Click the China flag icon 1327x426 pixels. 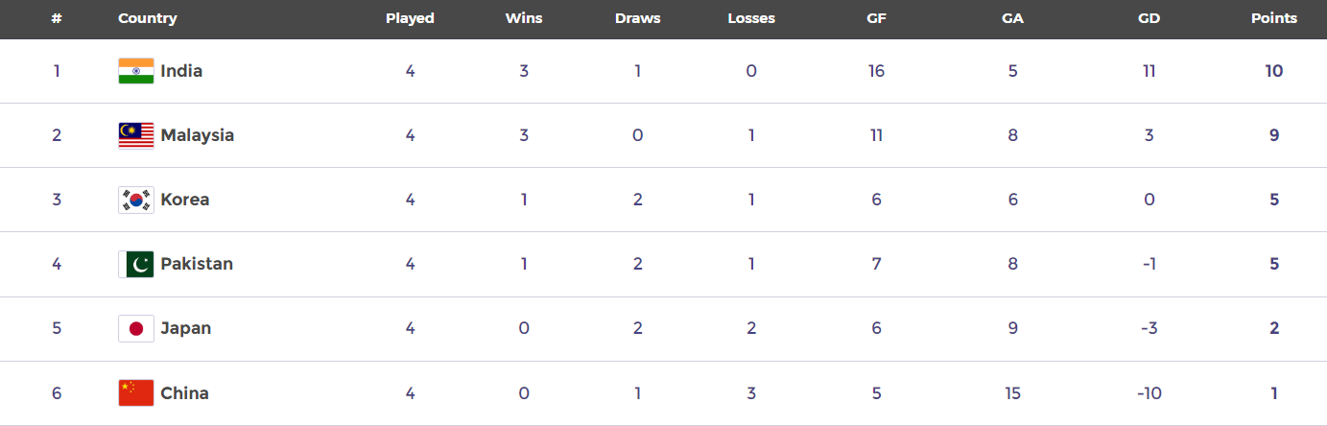[136, 393]
